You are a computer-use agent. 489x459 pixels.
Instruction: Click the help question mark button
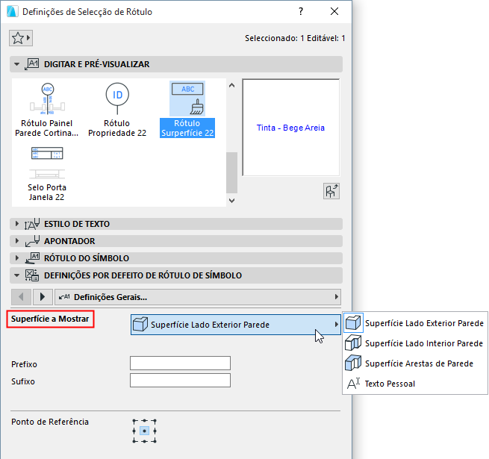point(301,11)
